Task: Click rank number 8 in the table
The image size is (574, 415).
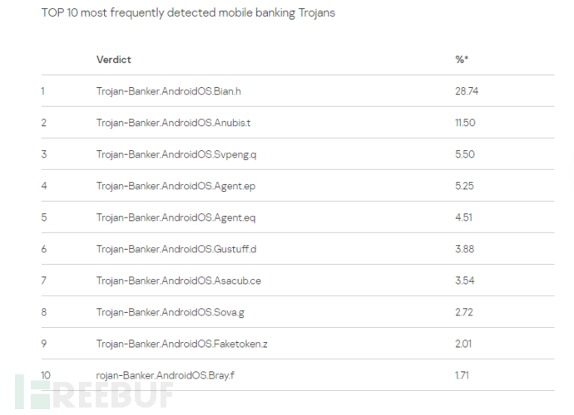Action: [43, 312]
